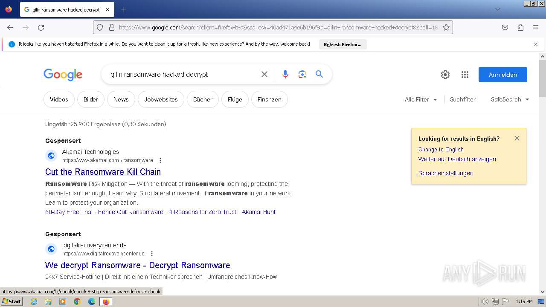The image size is (546, 307).
Task: Switch to the News filter
Action: click(121, 99)
